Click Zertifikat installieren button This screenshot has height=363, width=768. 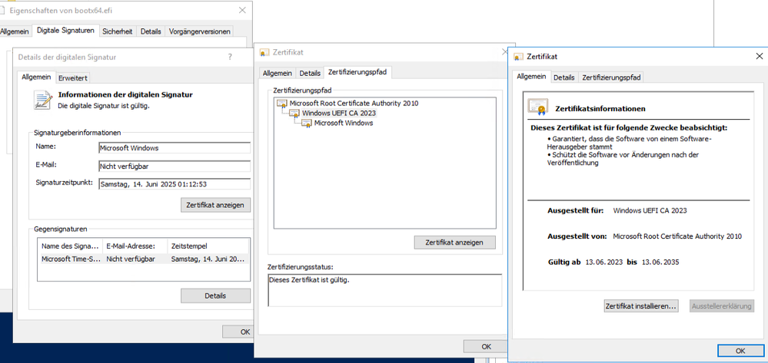click(x=641, y=306)
